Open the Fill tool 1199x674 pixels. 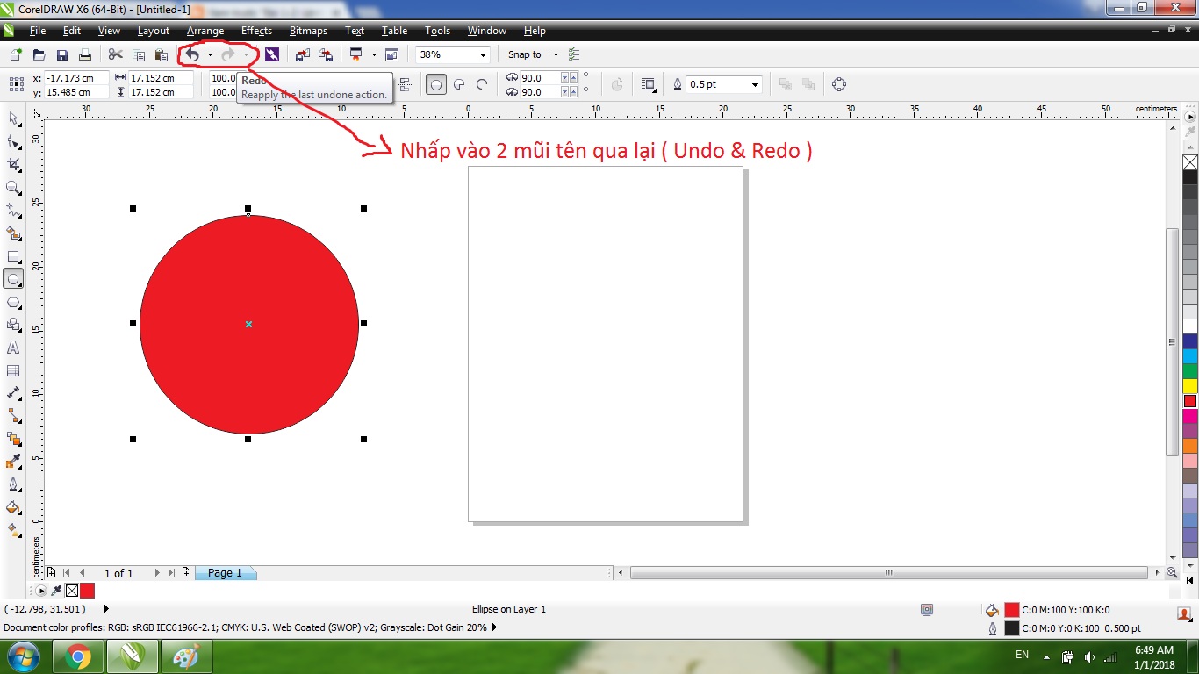(x=13, y=506)
